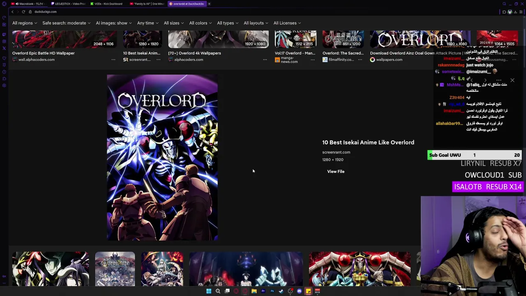Open screenrant.com link in detail panel
Screen dimensions: 526x296
pos(336,152)
